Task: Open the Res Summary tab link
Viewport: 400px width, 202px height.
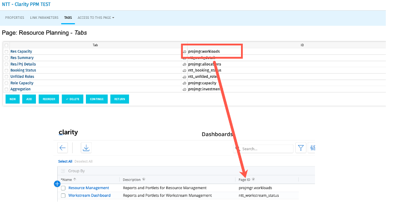Action: coord(22,58)
